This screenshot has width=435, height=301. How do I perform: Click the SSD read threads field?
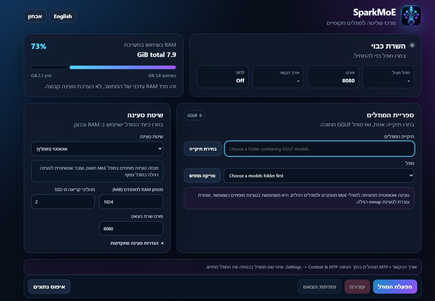(63, 202)
